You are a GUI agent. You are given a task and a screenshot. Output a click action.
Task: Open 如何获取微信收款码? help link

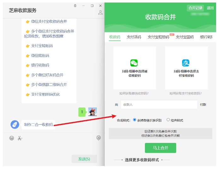click(134, 94)
